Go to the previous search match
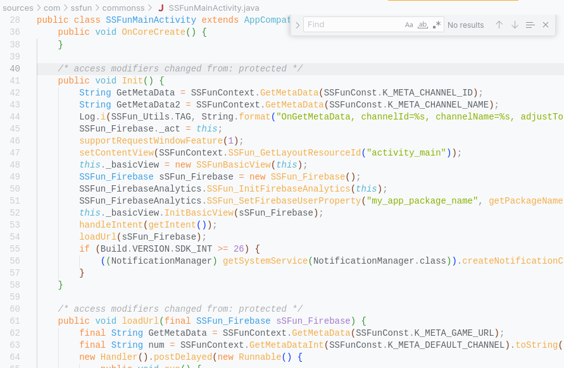 (x=499, y=25)
